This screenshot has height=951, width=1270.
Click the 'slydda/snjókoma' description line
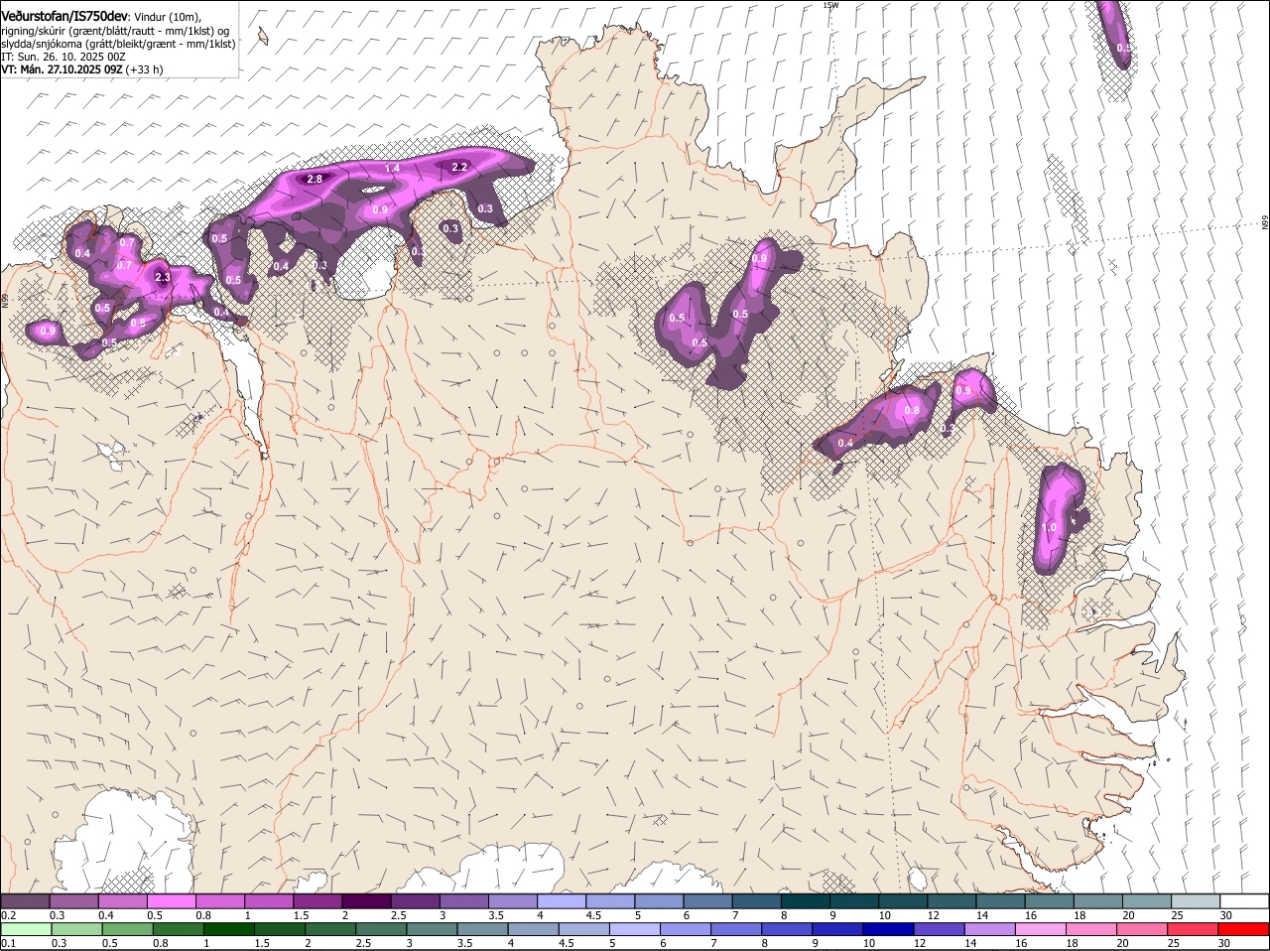click(118, 44)
